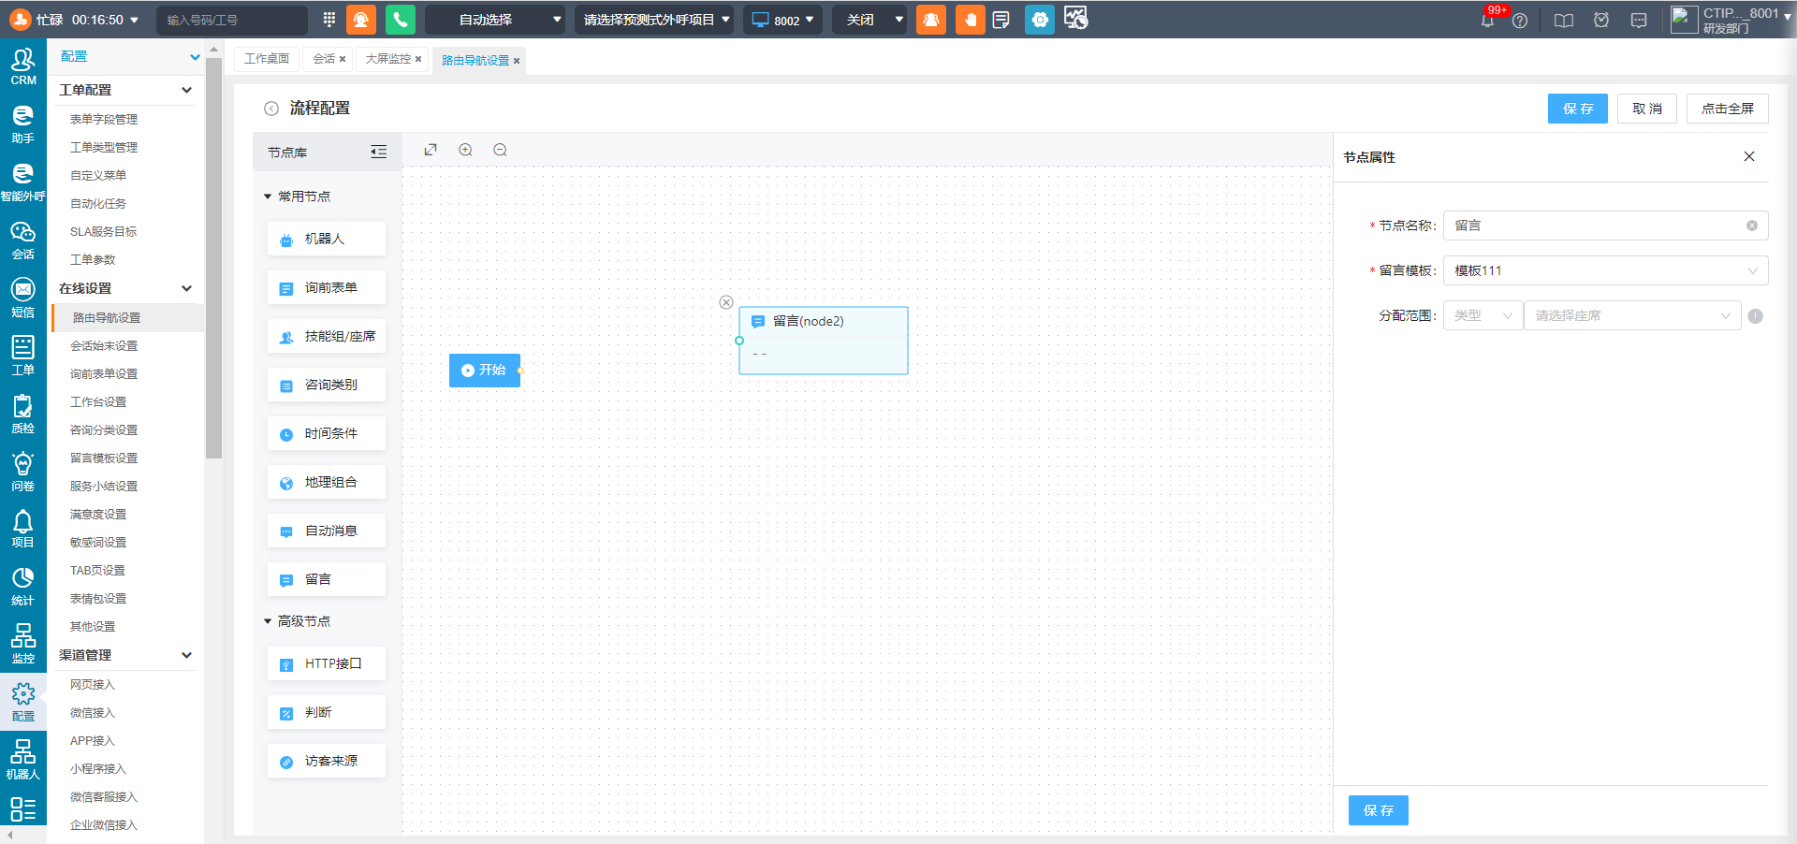Close the 节点属性 panel
This screenshot has height=844, width=1797.
click(x=1749, y=156)
